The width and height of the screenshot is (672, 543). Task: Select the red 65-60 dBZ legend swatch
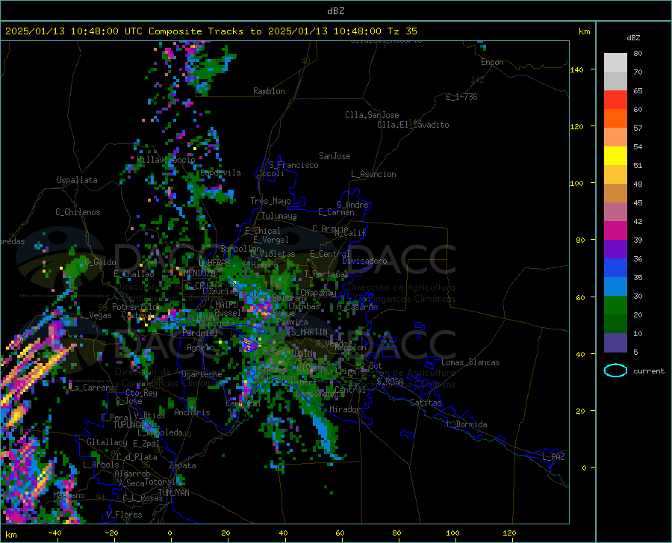pos(615,100)
